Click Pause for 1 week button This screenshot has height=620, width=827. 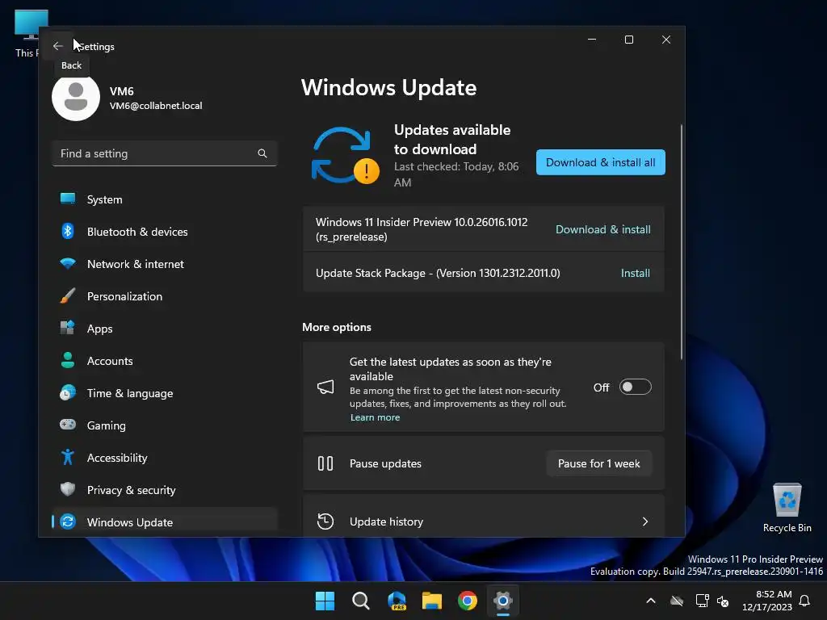pos(599,463)
